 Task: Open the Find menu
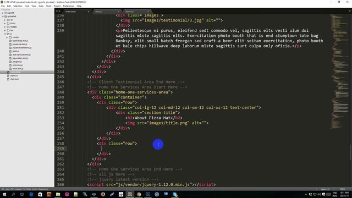point(27,6)
